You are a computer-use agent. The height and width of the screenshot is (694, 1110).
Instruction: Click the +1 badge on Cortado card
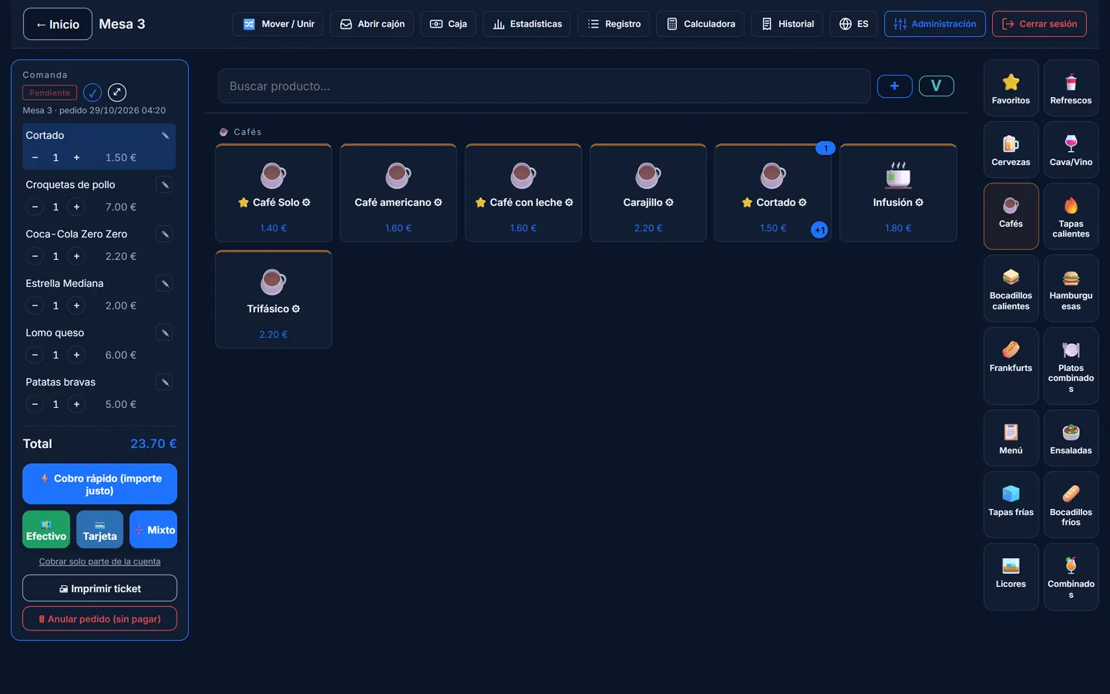(x=819, y=230)
